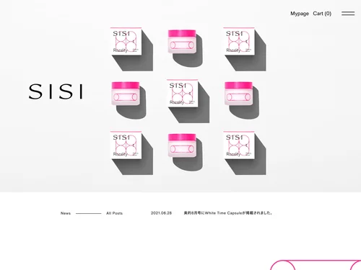Click the 2021.06.28 news date
361x270 pixels.
click(x=161, y=213)
